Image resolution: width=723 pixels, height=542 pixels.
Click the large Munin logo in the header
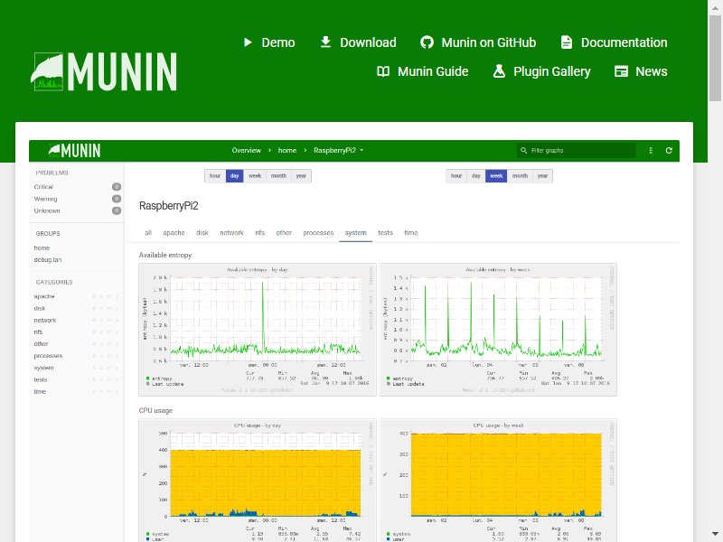click(104, 71)
